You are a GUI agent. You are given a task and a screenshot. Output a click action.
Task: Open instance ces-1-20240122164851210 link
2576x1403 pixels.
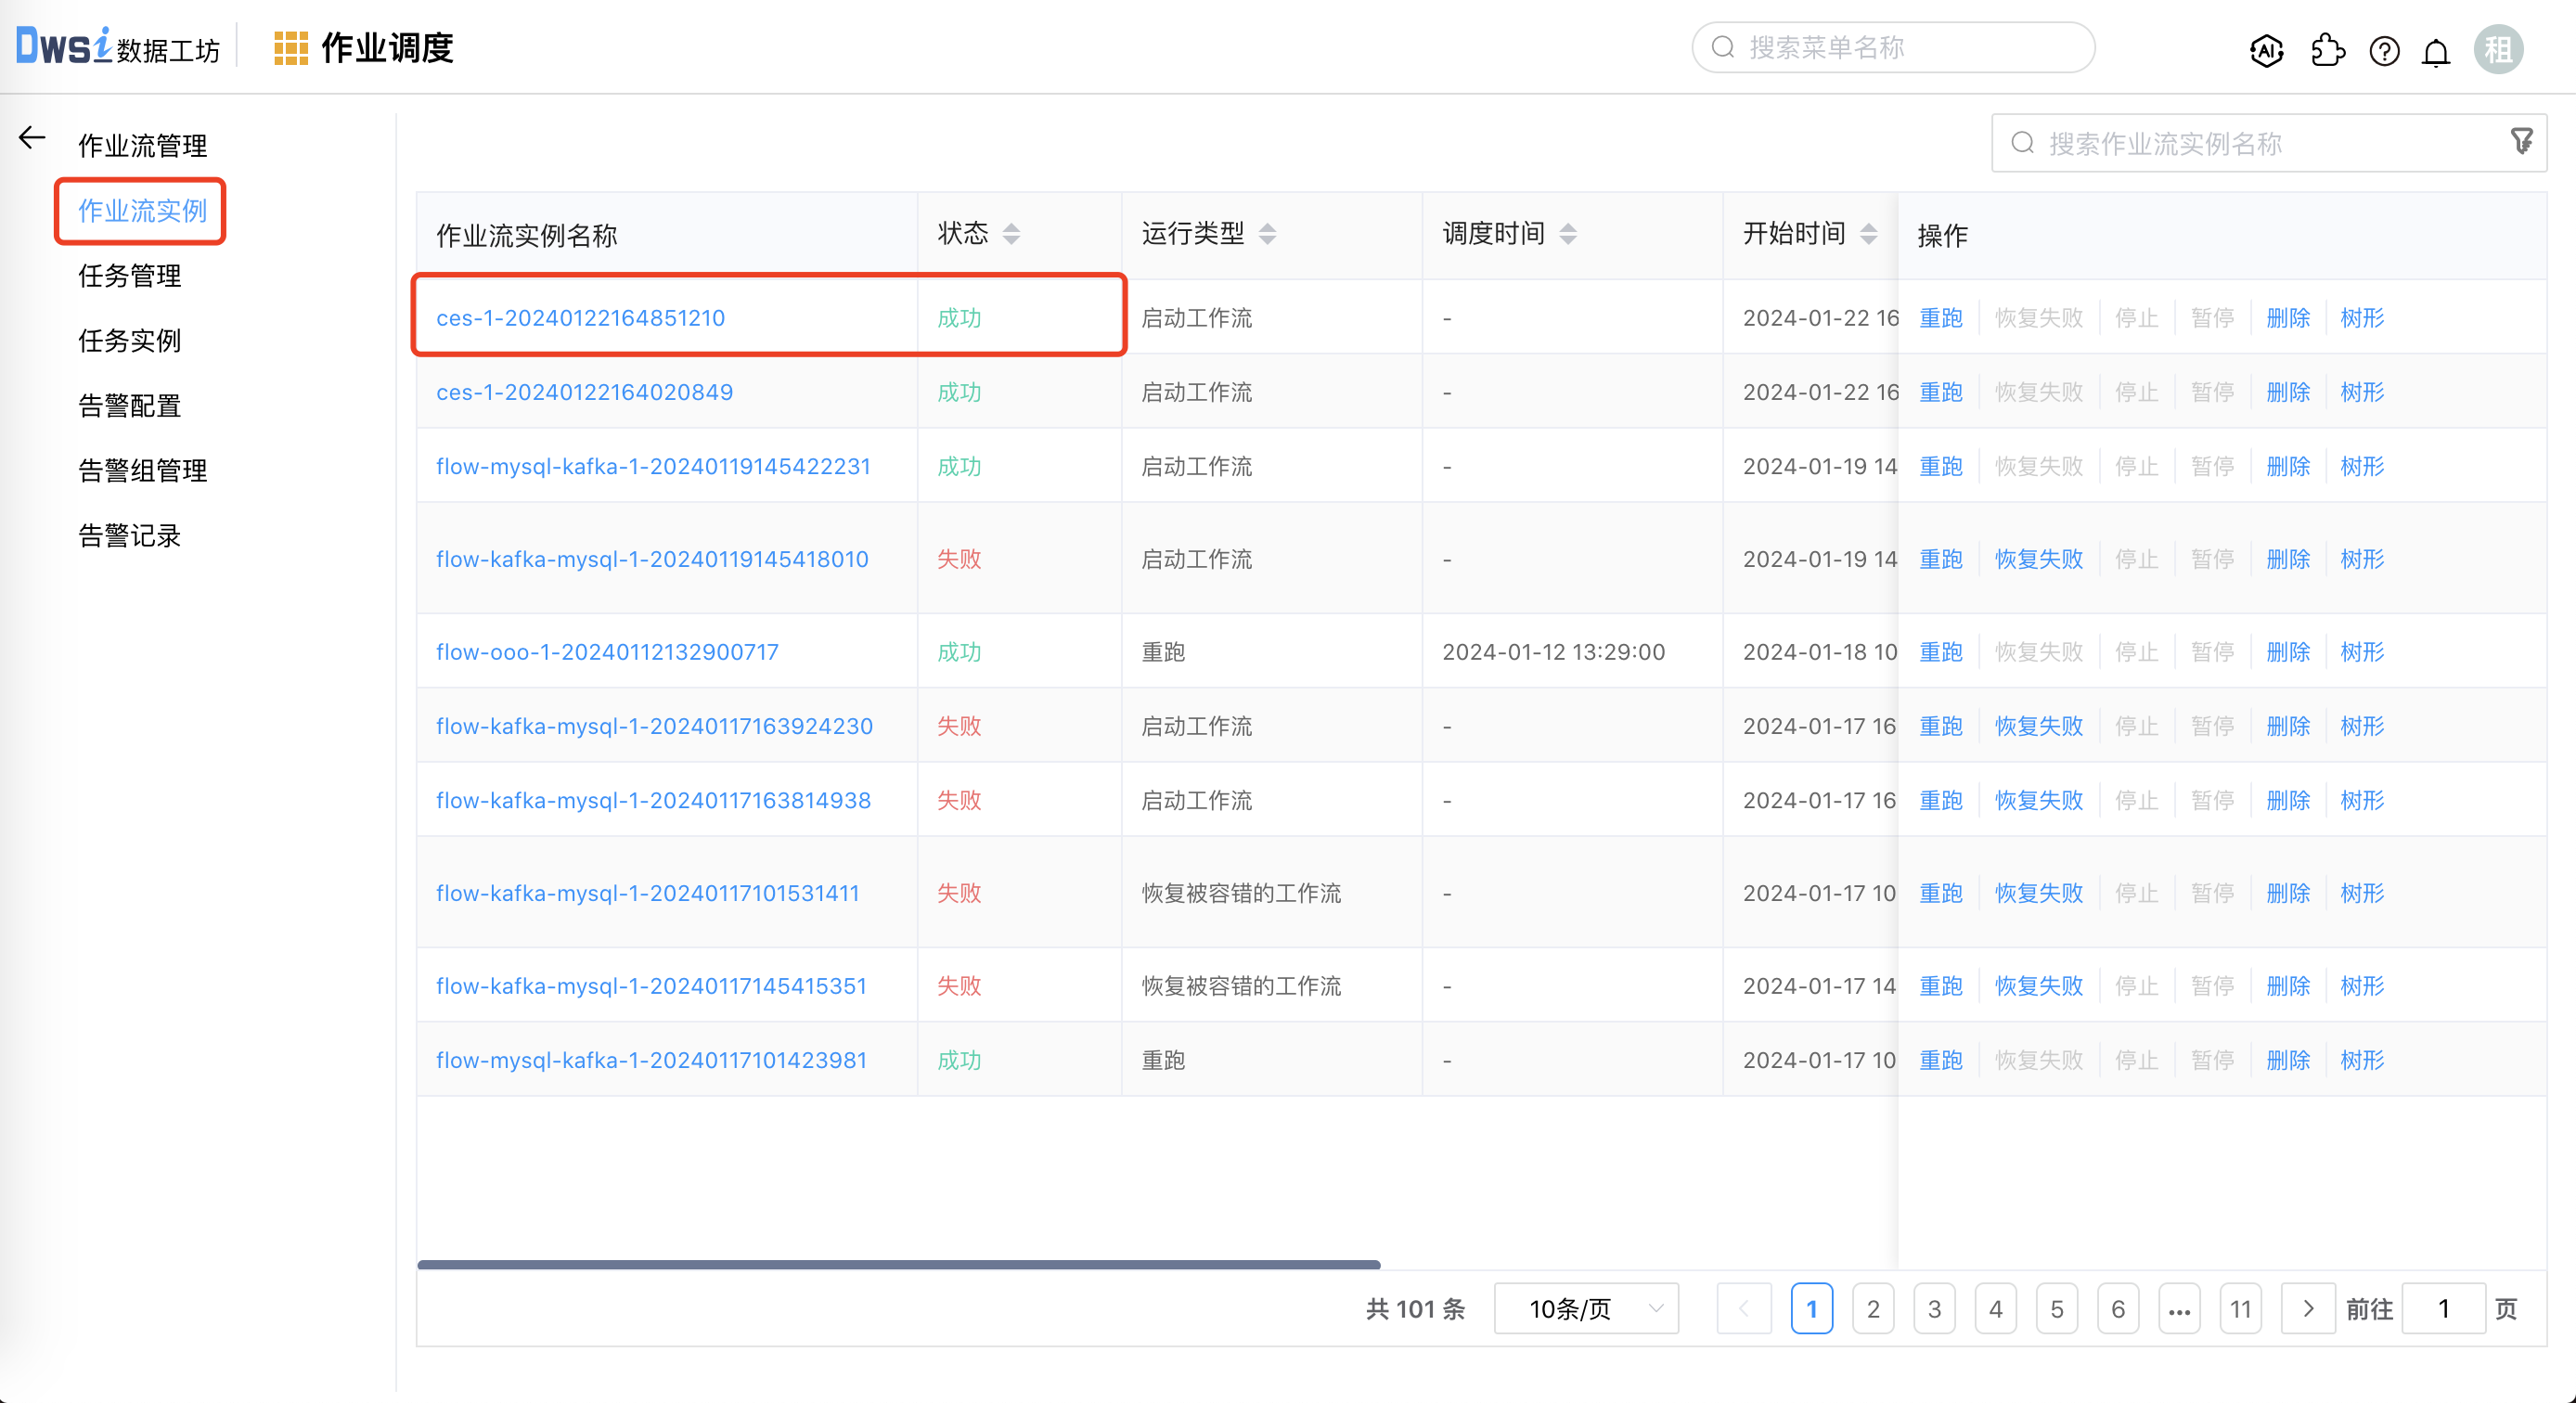point(580,318)
